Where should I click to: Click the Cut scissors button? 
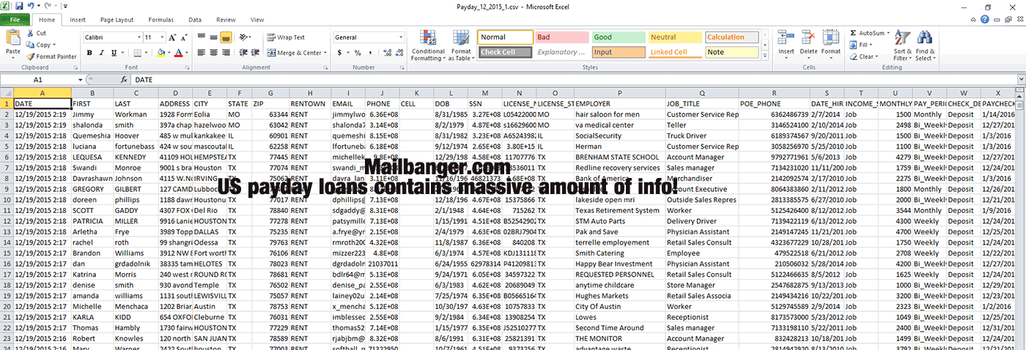coord(36,33)
